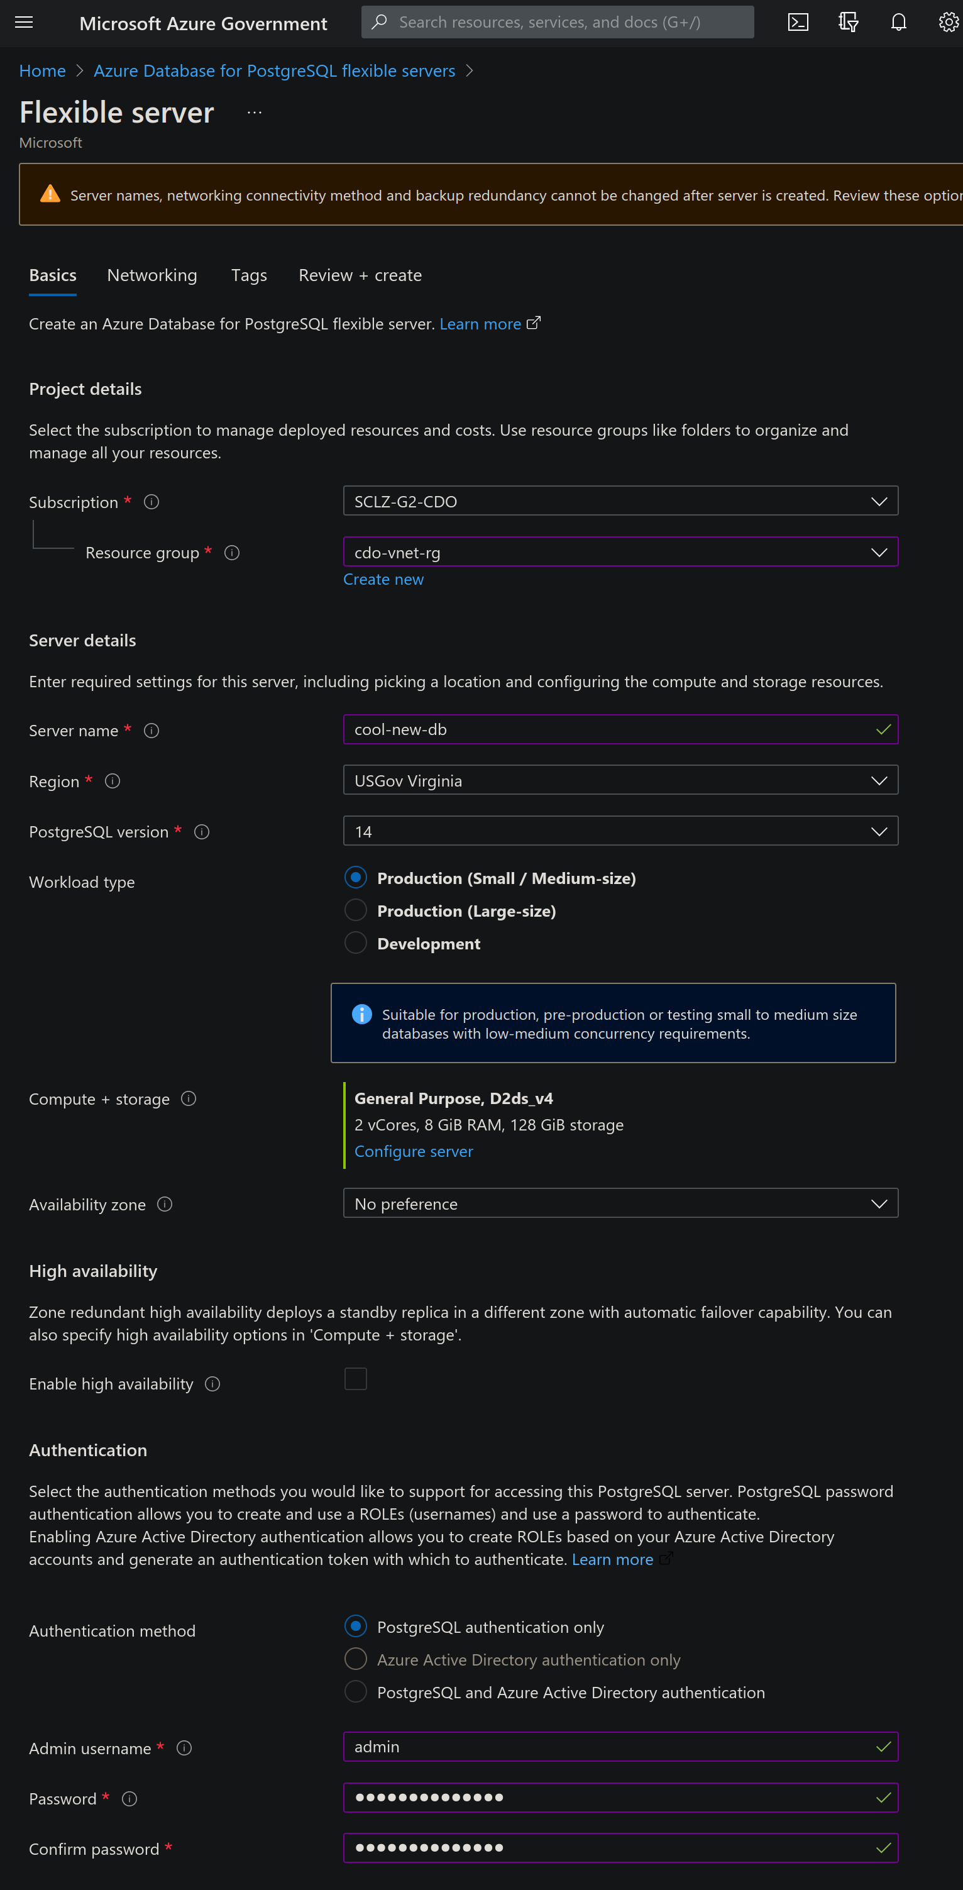Click the Password field
The height and width of the screenshot is (1890, 963).
[620, 1798]
